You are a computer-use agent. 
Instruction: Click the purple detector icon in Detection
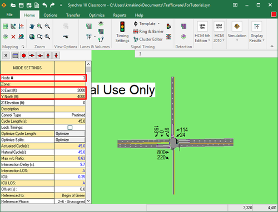coord(183,26)
